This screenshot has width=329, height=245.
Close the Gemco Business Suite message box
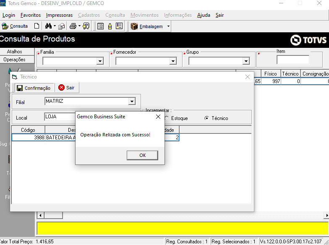click(158, 117)
